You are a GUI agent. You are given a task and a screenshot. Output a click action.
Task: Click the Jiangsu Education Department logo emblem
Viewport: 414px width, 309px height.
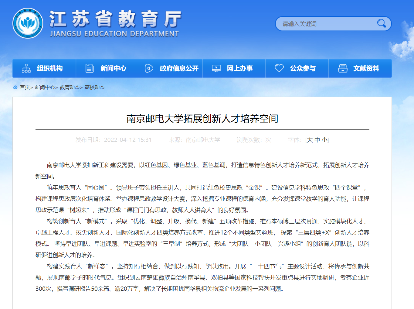tap(28, 23)
